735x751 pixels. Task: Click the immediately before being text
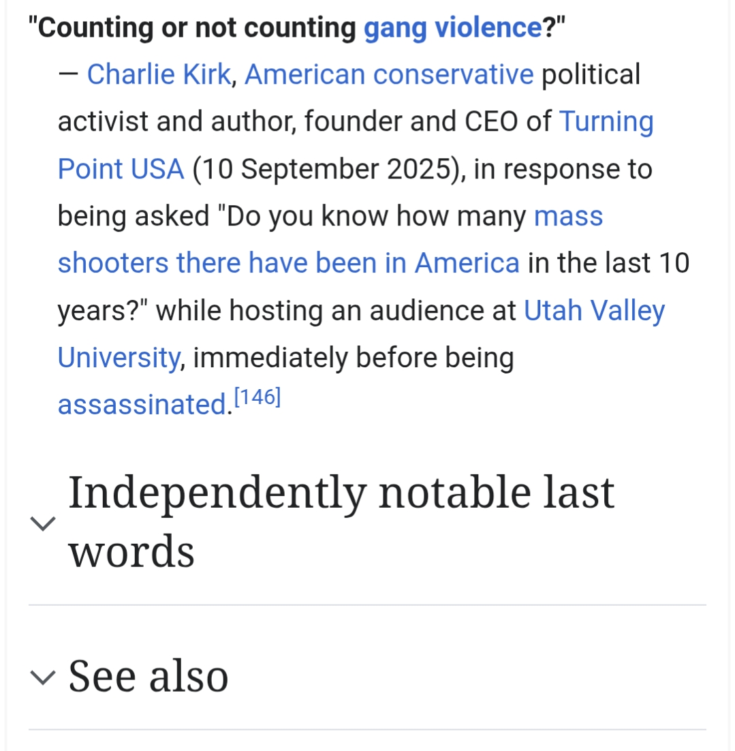(353, 357)
